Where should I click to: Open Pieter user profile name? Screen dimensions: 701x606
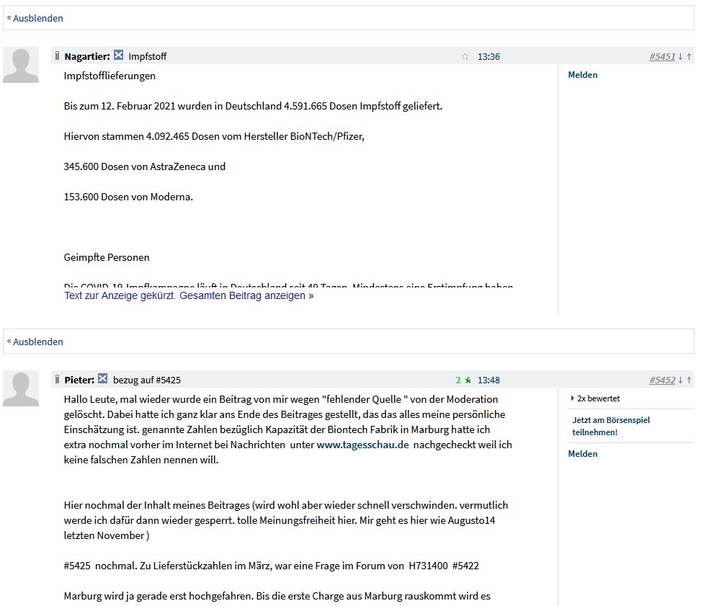click(79, 380)
